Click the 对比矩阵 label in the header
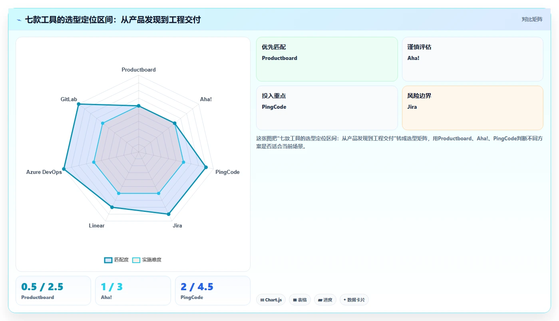Viewport: 559px width, 321px height. pos(532,19)
